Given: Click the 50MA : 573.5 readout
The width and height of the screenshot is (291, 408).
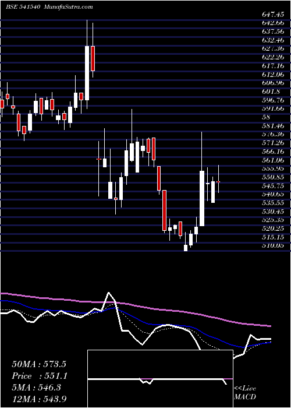Looking at the screenshot, I should click(x=39, y=364).
